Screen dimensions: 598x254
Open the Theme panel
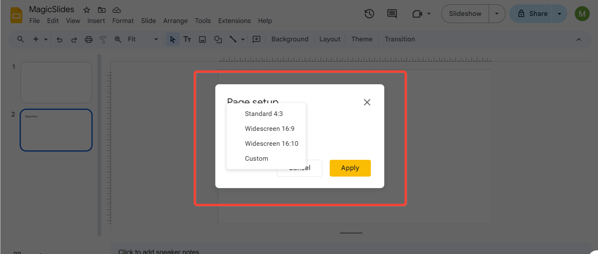pos(362,39)
